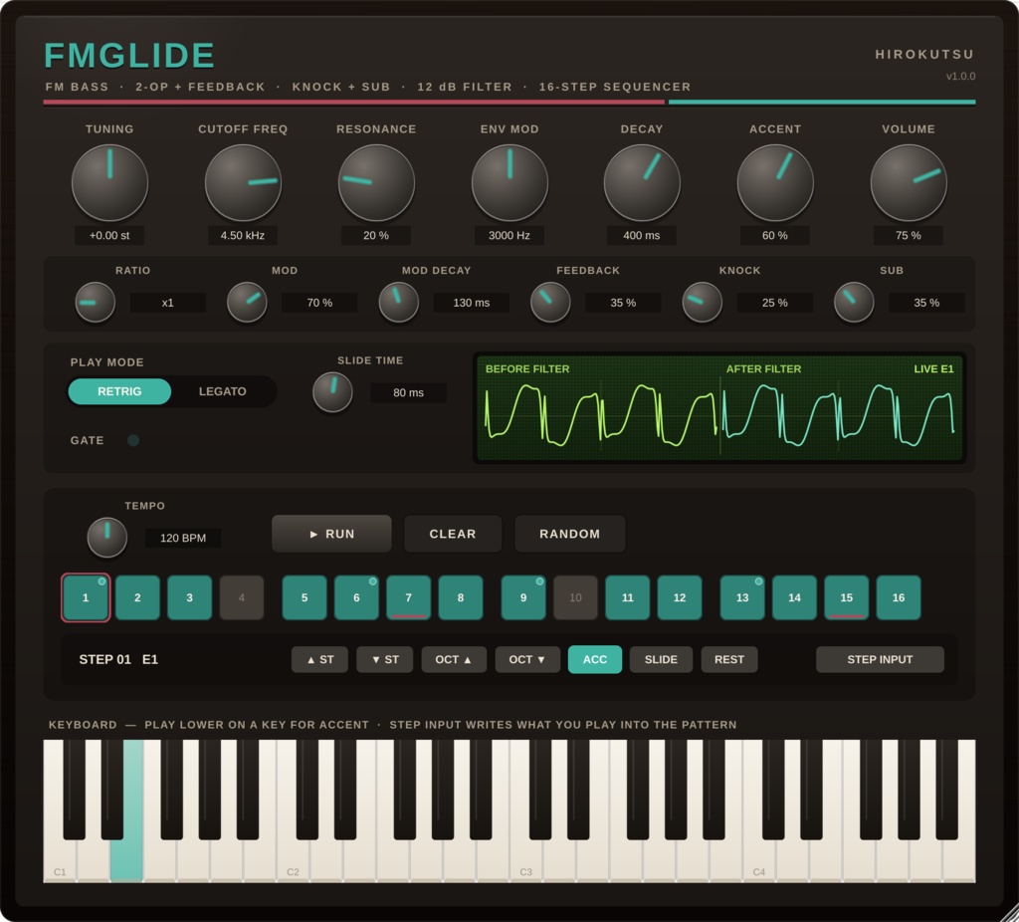Click the RANDOM pattern button
The image size is (1019, 922).
[x=570, y=534]
